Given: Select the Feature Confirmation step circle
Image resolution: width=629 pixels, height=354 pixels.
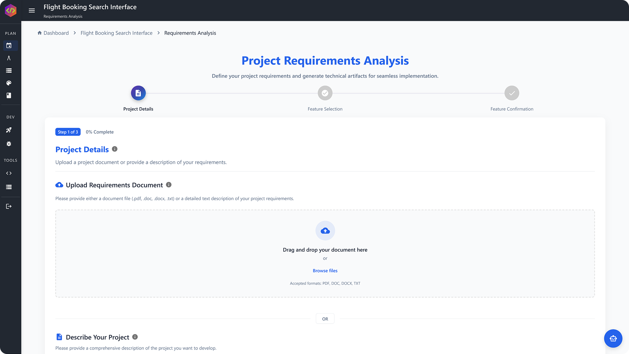Looking at the screenshot, I should pos(512,93).
